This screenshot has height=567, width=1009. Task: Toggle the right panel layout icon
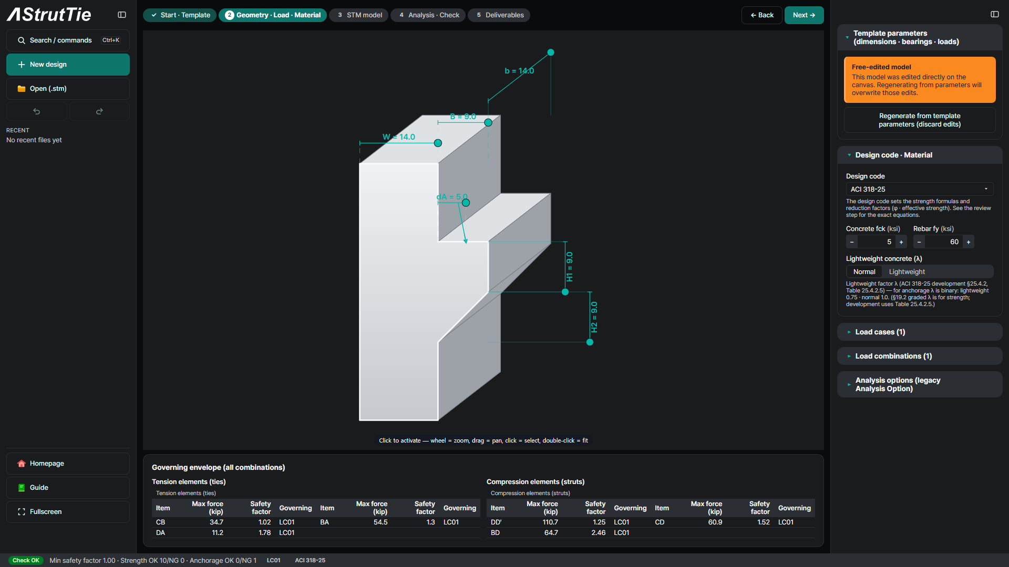click(x=995, y=14)
